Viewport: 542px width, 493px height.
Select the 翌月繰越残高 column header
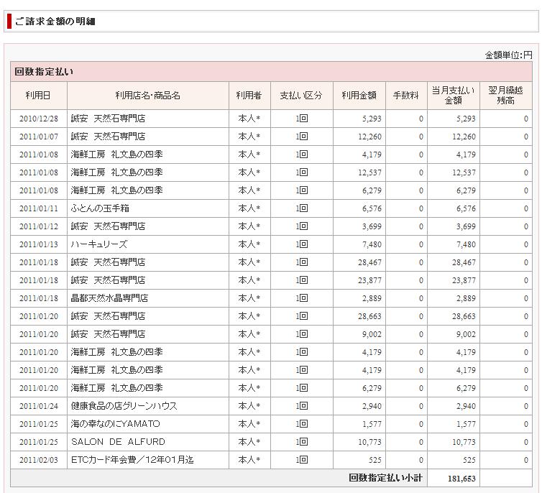tap(506, 96)
